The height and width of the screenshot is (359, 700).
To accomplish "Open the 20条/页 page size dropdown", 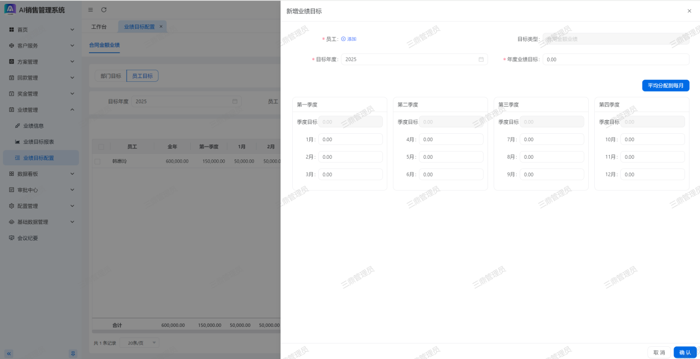I will tap(139, 343).
